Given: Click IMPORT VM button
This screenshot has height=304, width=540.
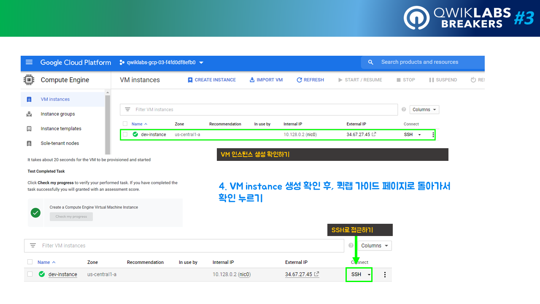Looking at the screenshot, I should click(x=266, y=80).
